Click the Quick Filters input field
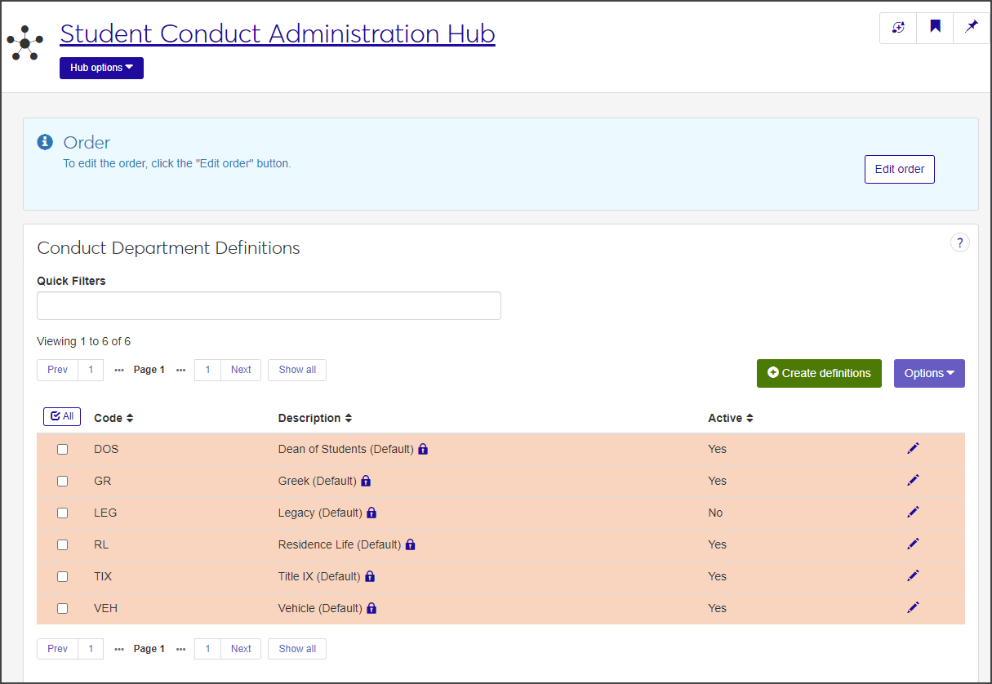 [x=269, y=305]
